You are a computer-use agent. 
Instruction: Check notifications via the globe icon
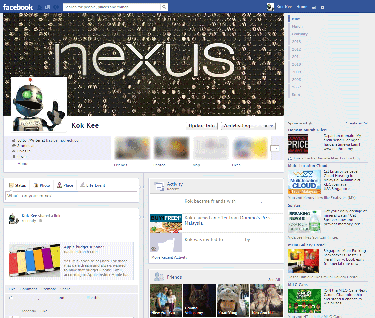tap(56, 7)
